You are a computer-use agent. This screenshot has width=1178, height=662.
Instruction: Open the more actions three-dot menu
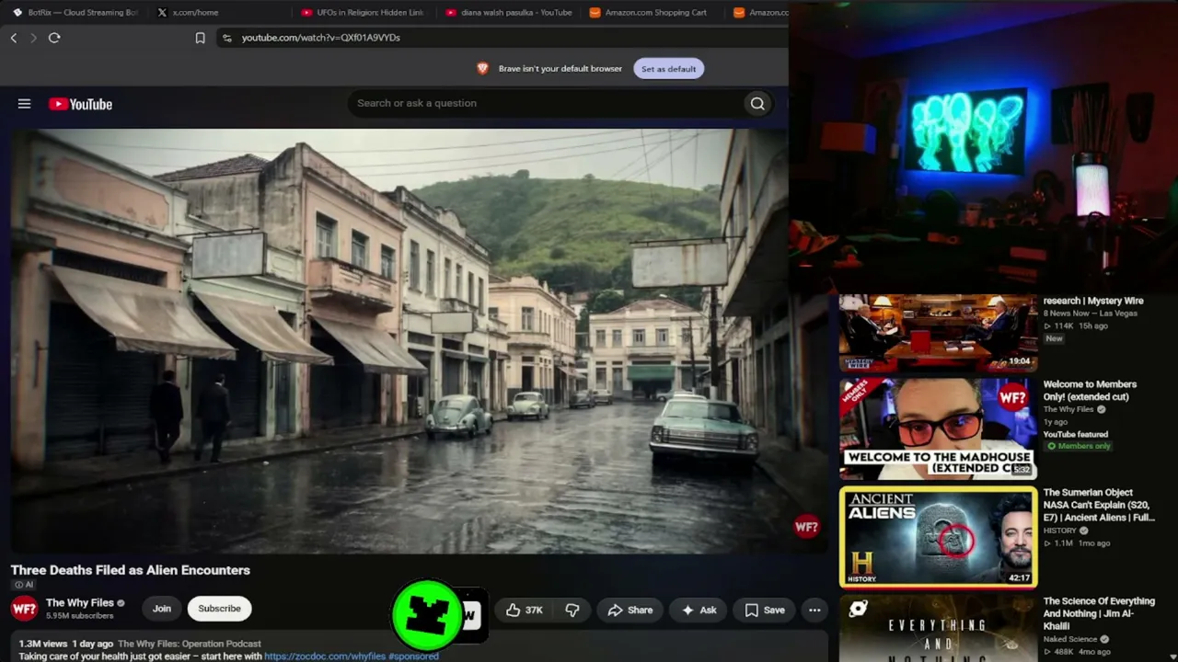(814, 610)
